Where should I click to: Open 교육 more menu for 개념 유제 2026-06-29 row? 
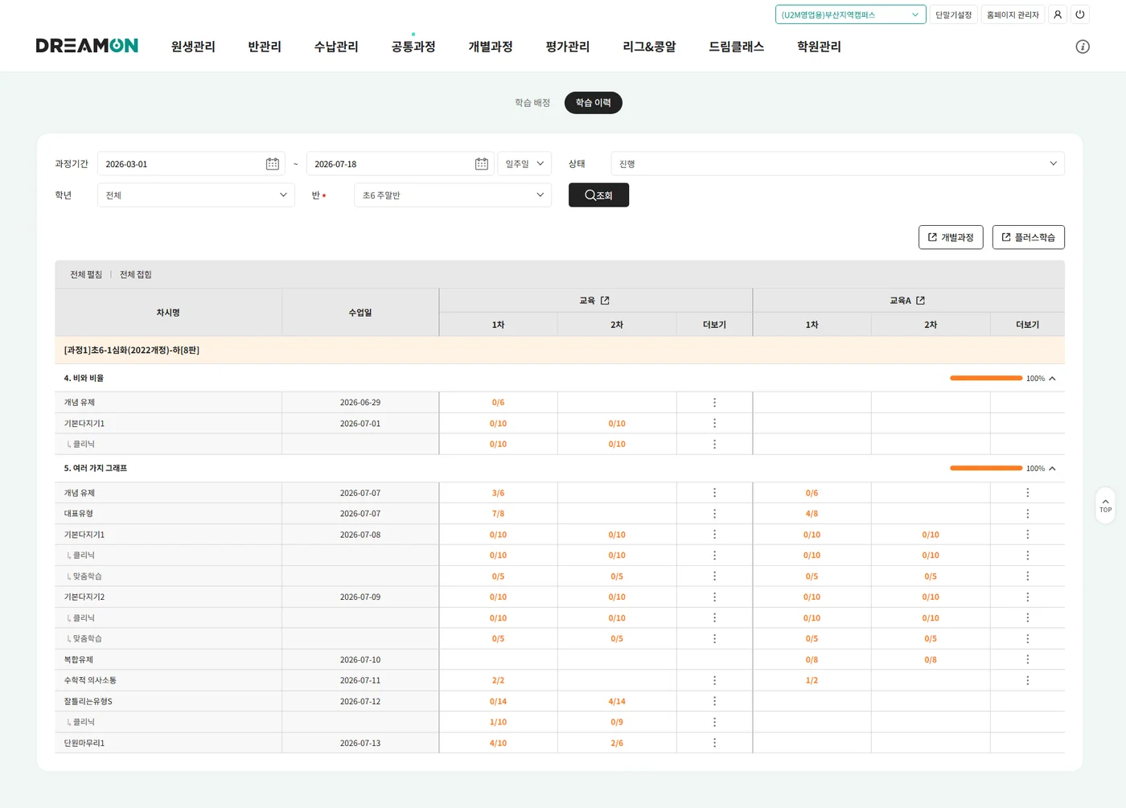(714, 403)
